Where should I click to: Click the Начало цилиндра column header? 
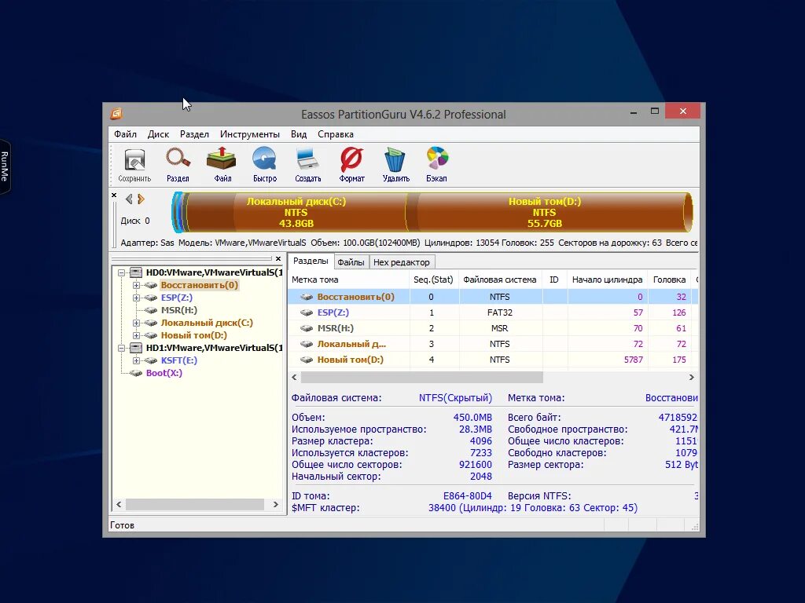pyautogui.click(x=608, y=280)
